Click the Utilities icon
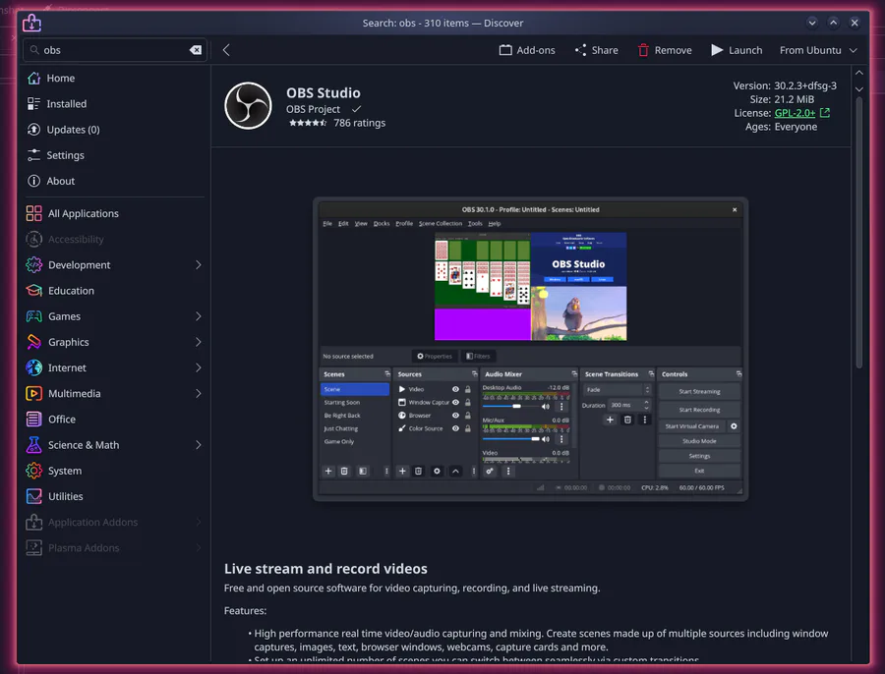 33,496
